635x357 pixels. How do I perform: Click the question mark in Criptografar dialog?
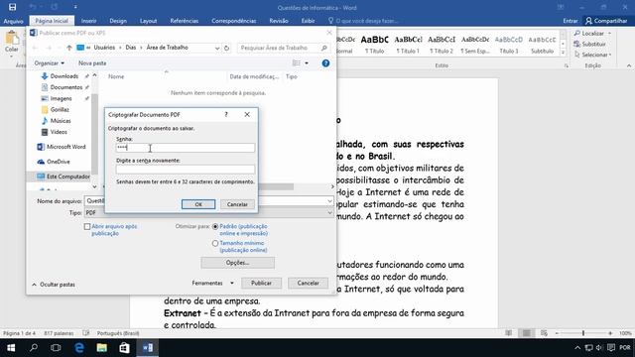[x=226, y=115]
